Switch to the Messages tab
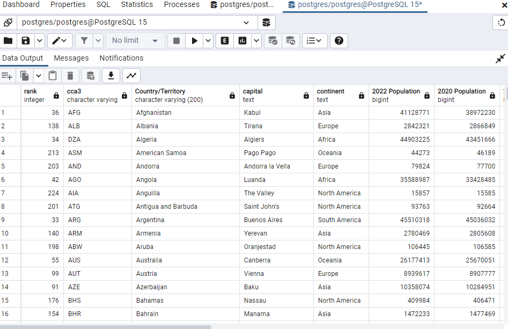Image resolution: width=508 pixels, height=329 pixels. click(x=71, y=58)
